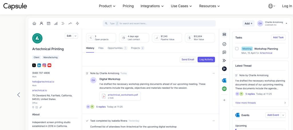Viewport: 293px width, 130px height.
Task: Click the Capsule logo
Action: (x=15, y=6)
